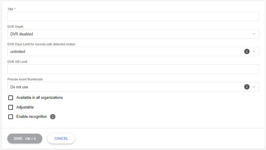Click the Available in all organizations label
This screenshot has width=266, height=150.
[x=39, y=98]
